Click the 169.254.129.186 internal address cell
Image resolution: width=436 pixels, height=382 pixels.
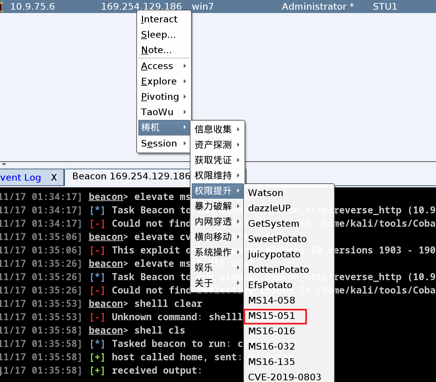pos(141,7)
